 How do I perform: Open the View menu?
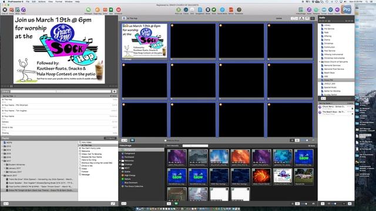click(51, 1)
